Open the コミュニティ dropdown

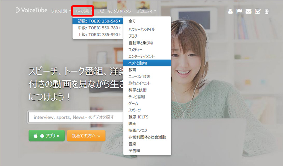coord(146,11)
